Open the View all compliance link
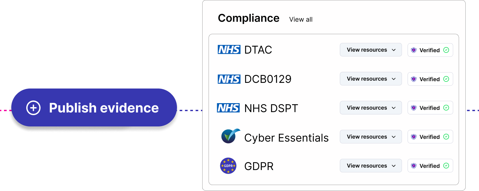 coord(301,19)
